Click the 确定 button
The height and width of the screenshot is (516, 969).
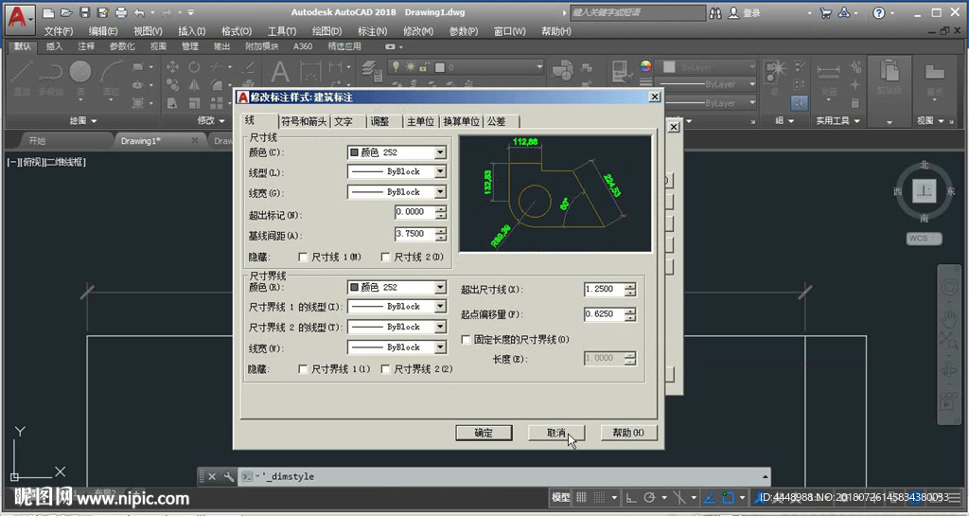[484, 433]
